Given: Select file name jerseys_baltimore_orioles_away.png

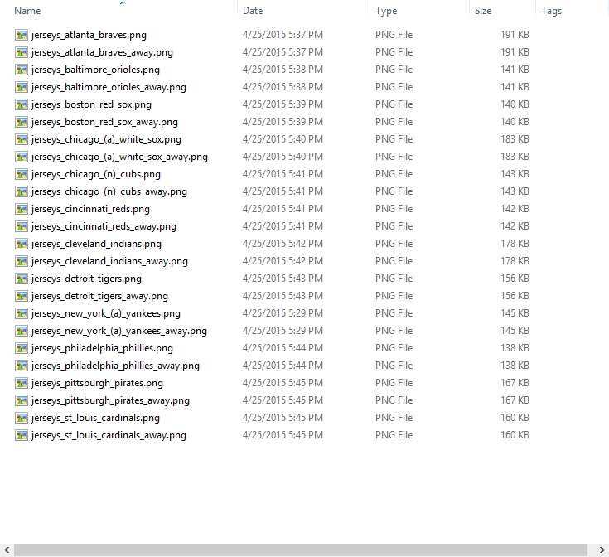Looking at the screenshot, I should pyautogui.click(x=109, y=87).
